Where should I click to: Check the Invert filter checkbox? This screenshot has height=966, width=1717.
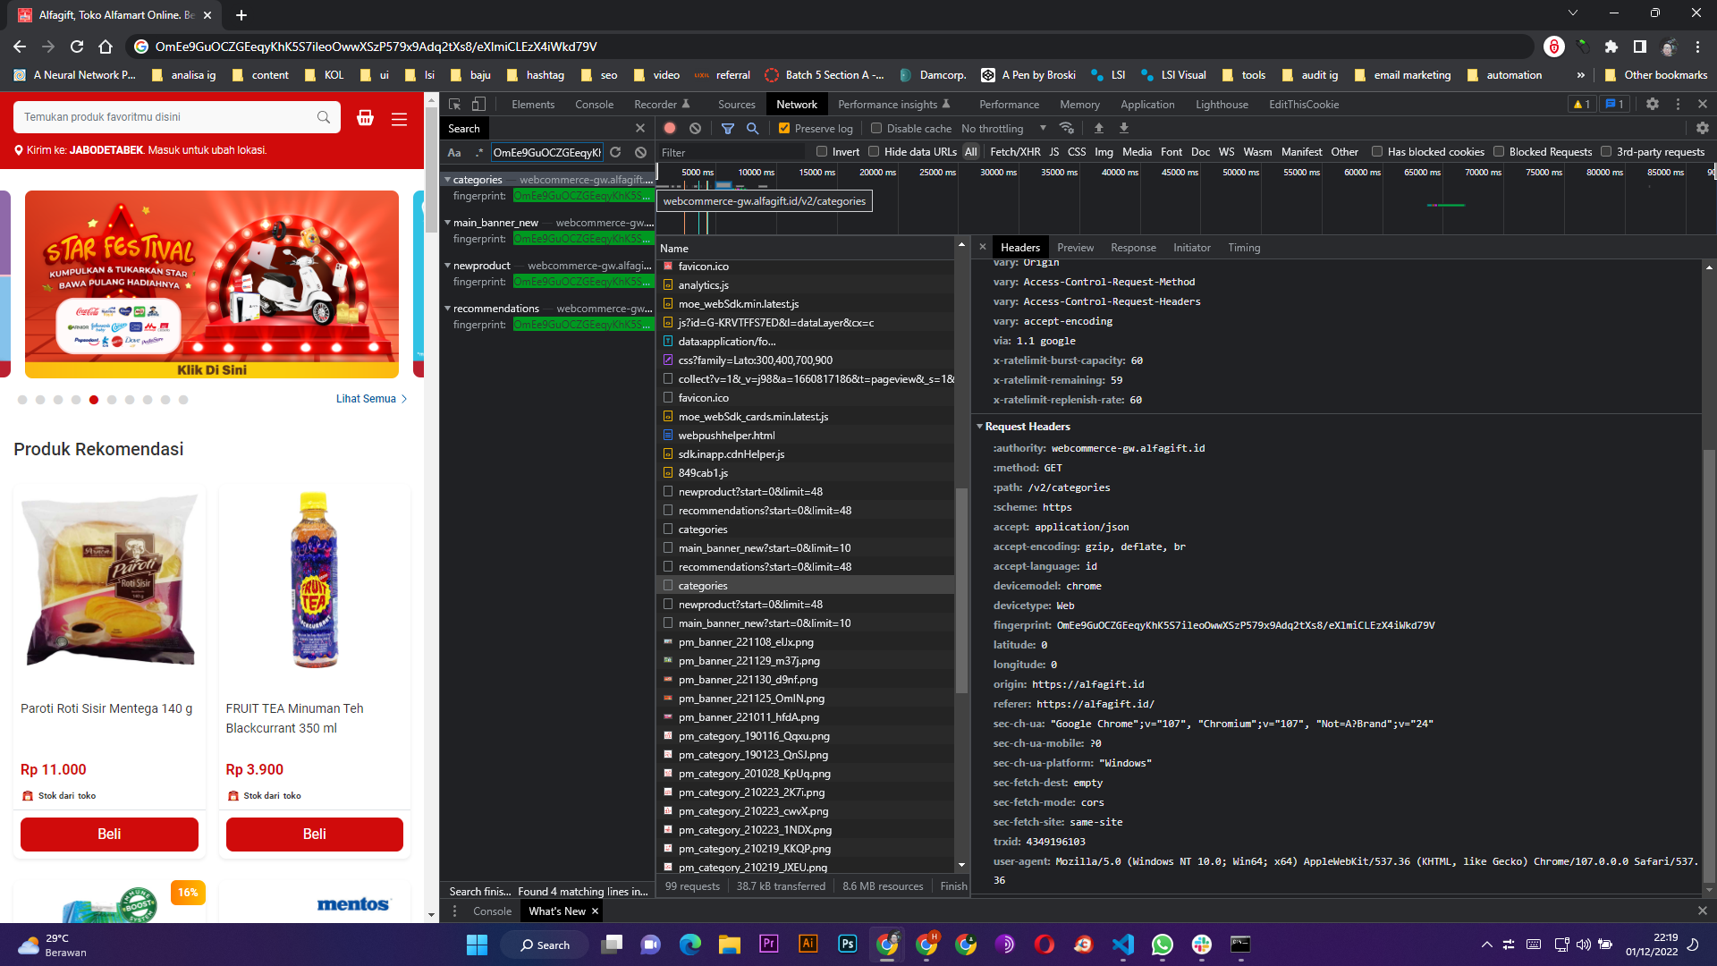[x=822, y=152]
